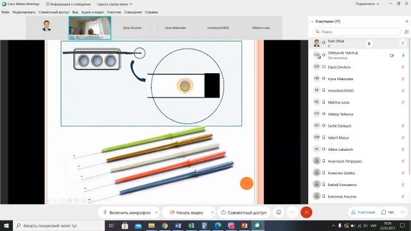The height and width of the screenshot is (231, 411).
Task: Open the reactions smiley button
Action: (279, 212)
